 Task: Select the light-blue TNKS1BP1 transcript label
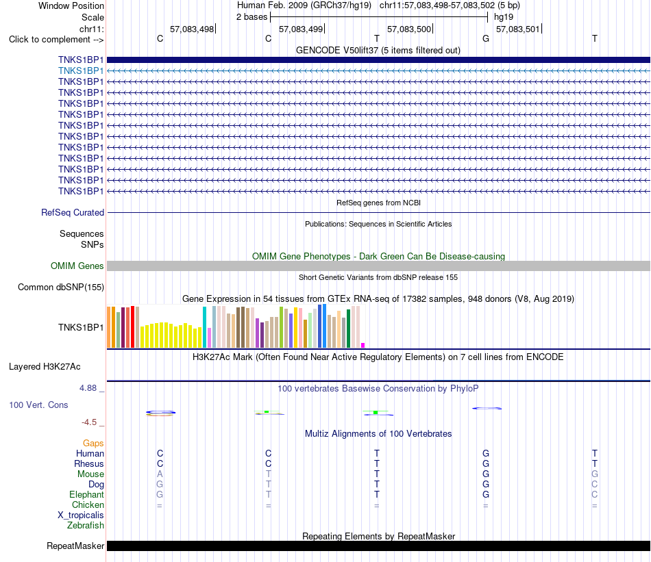point(81,71)
